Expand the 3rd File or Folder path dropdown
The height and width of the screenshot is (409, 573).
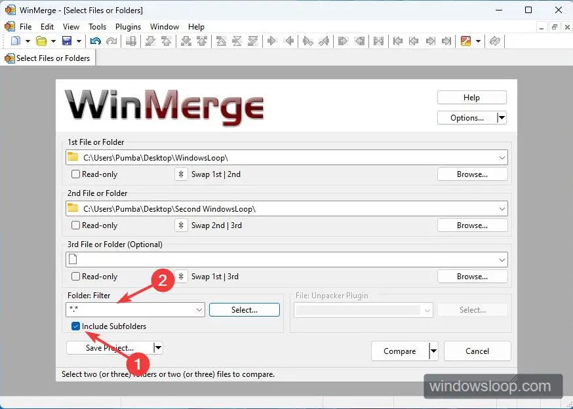pos(502,260)
